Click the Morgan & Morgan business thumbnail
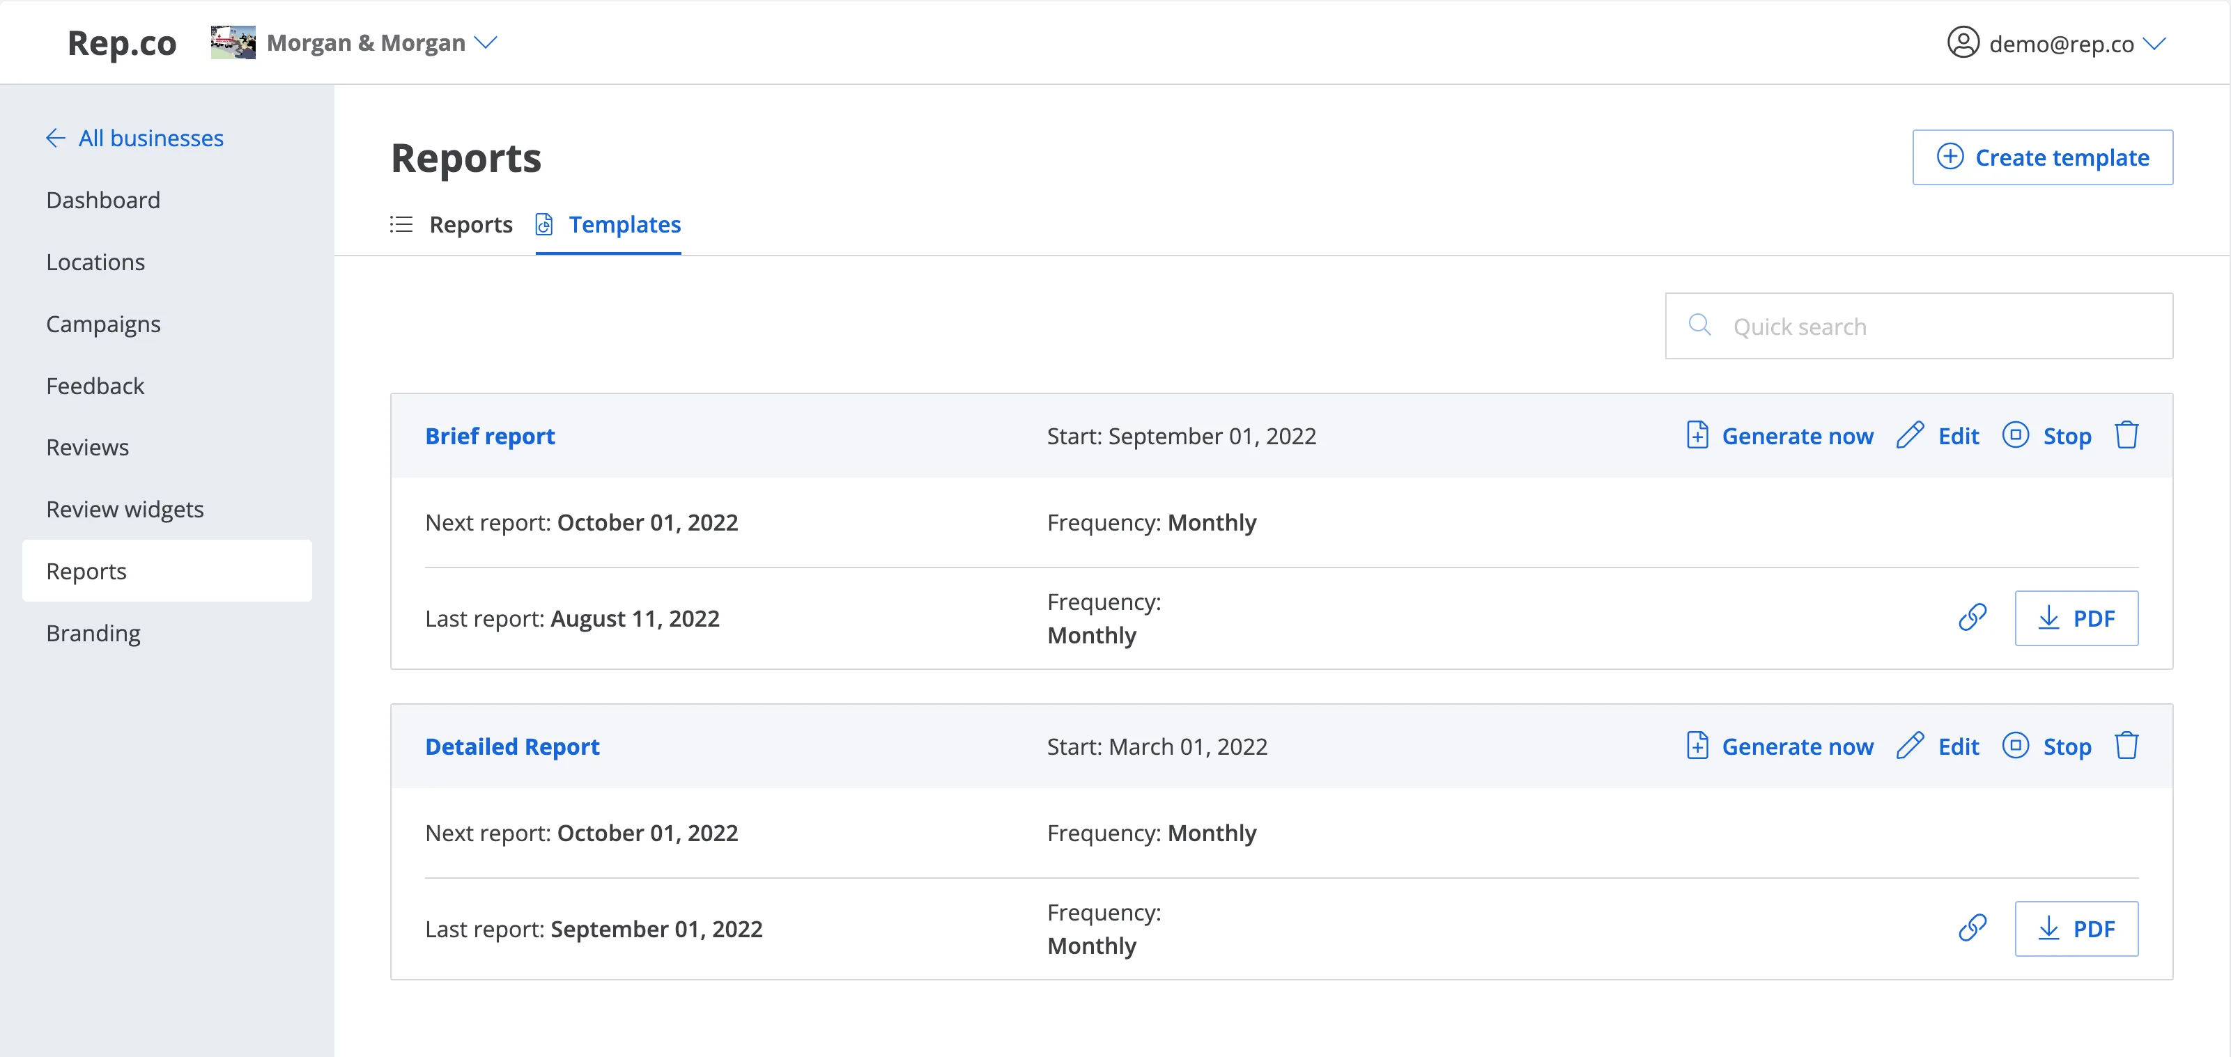This screenshot has width=2231, height=1057. click(x=233, y=42)
